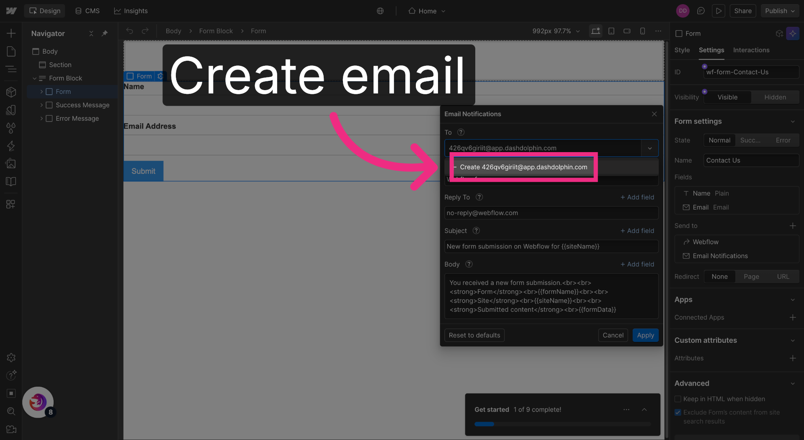Image resolution: width=804 pixels, height=440 pixels.
Task: Open the Home page dropdown
Action: coord(427,11)
